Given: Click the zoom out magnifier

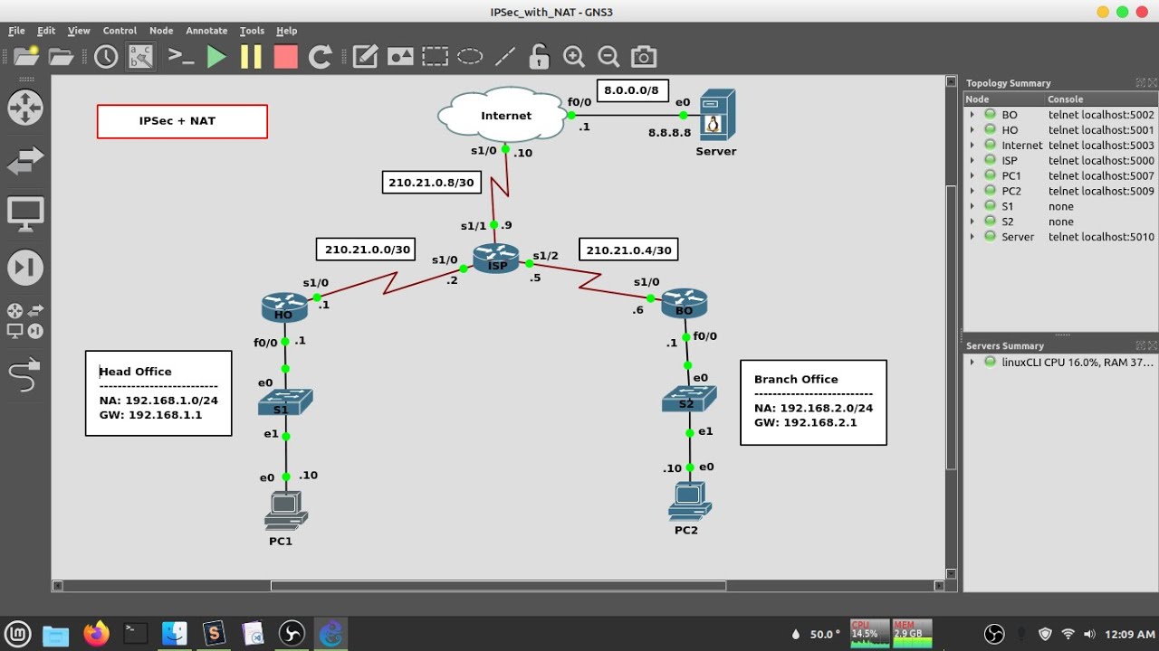Looking at the screenshot, I should 608,57.
